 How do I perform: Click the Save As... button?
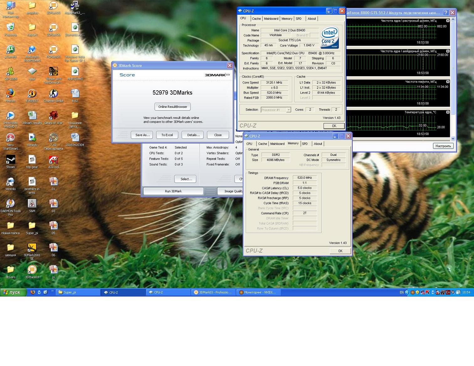[142, 135]
